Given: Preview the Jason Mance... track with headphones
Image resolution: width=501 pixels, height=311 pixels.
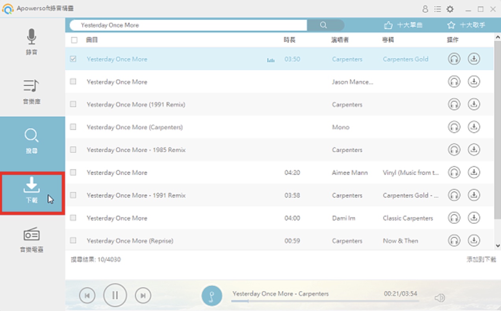Looking at the screenshot, I should (454, 82).
